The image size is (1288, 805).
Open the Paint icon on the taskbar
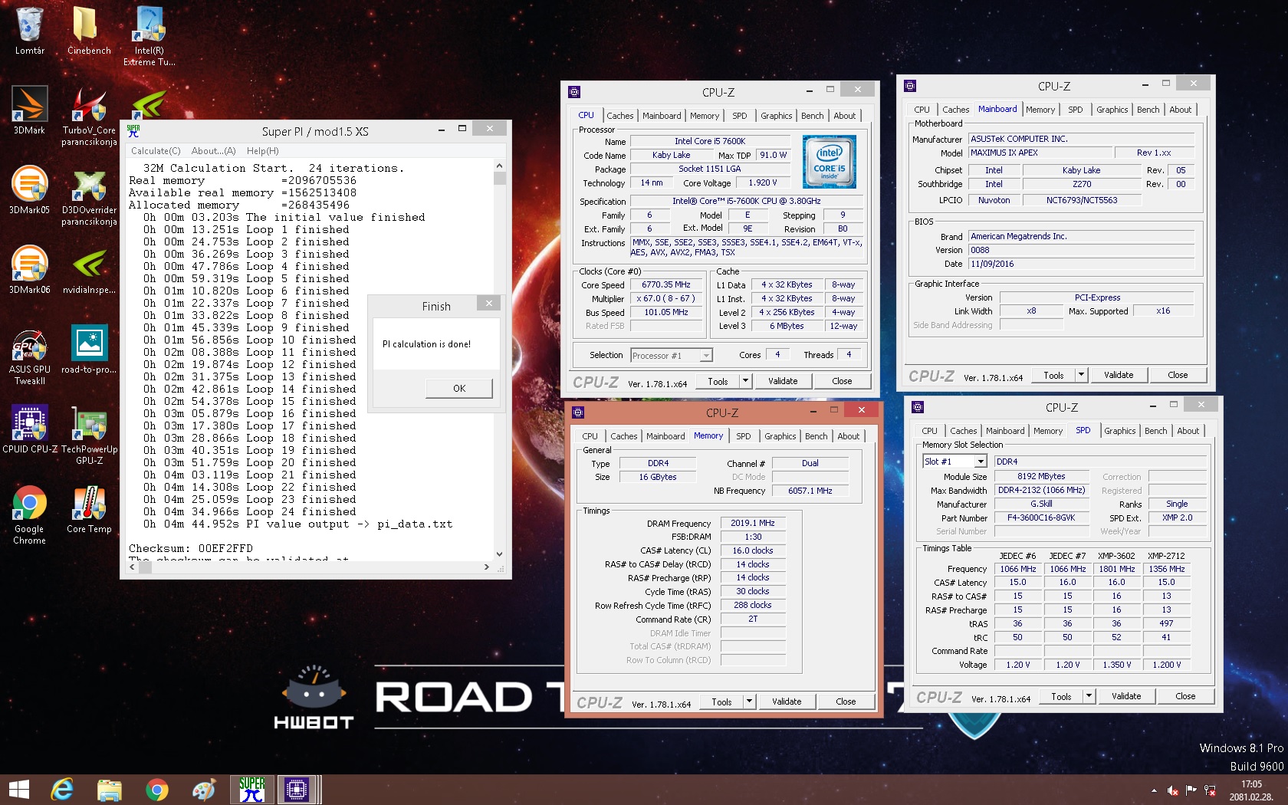[204, 790]
